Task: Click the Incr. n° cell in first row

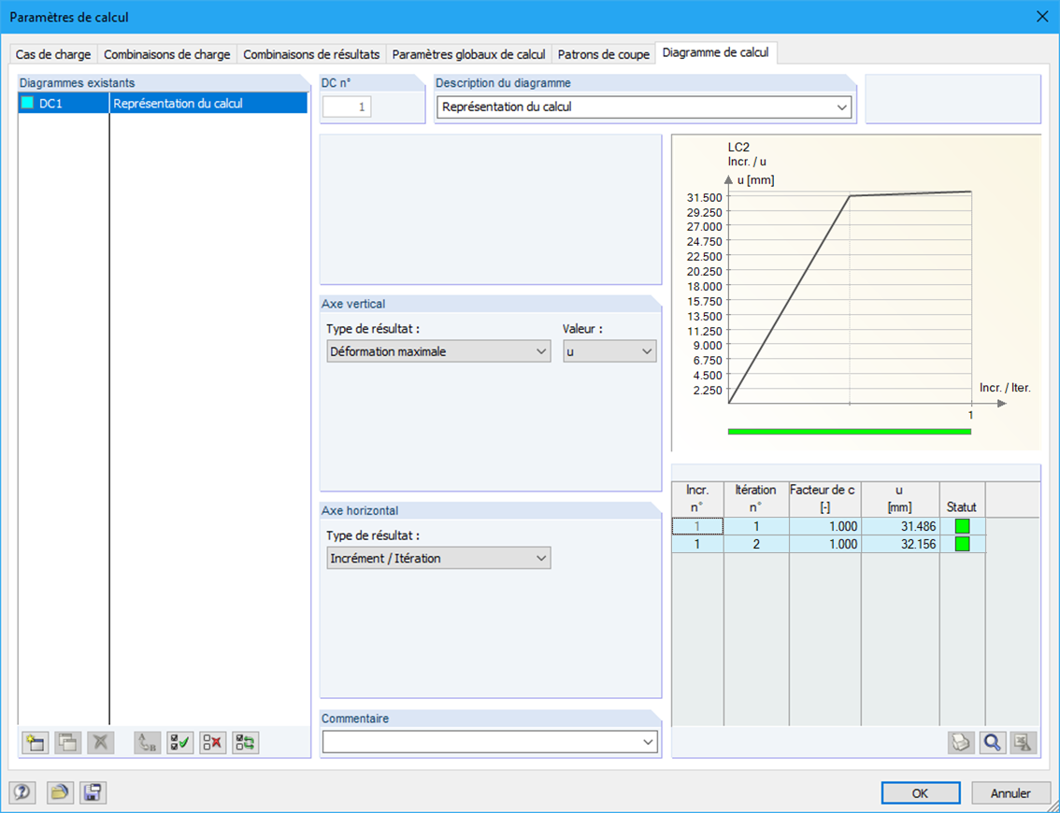Action: (697, 526)
